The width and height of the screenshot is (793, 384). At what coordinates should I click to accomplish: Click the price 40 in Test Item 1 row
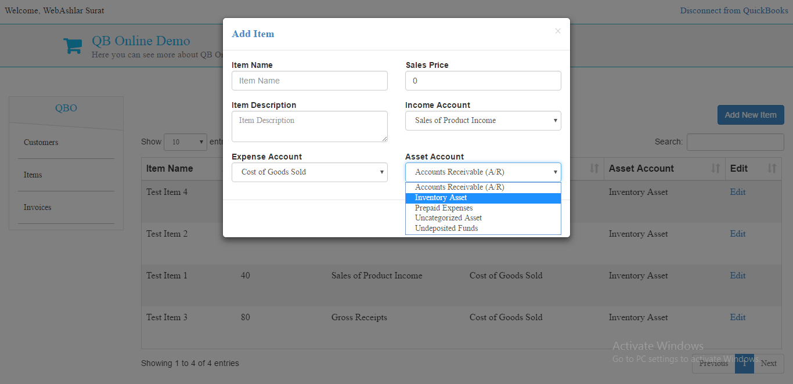(246, 276)
